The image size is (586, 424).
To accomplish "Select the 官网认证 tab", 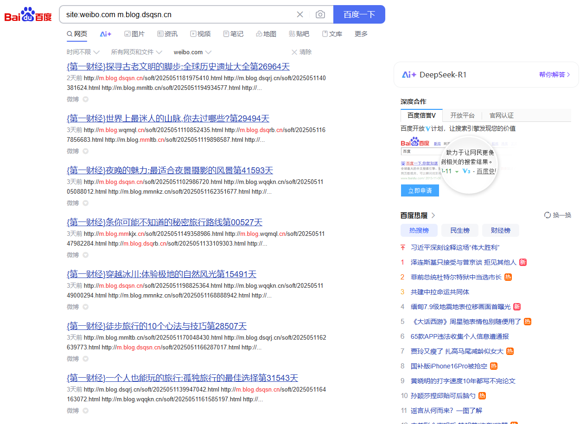I will click(x=502, y=115).
